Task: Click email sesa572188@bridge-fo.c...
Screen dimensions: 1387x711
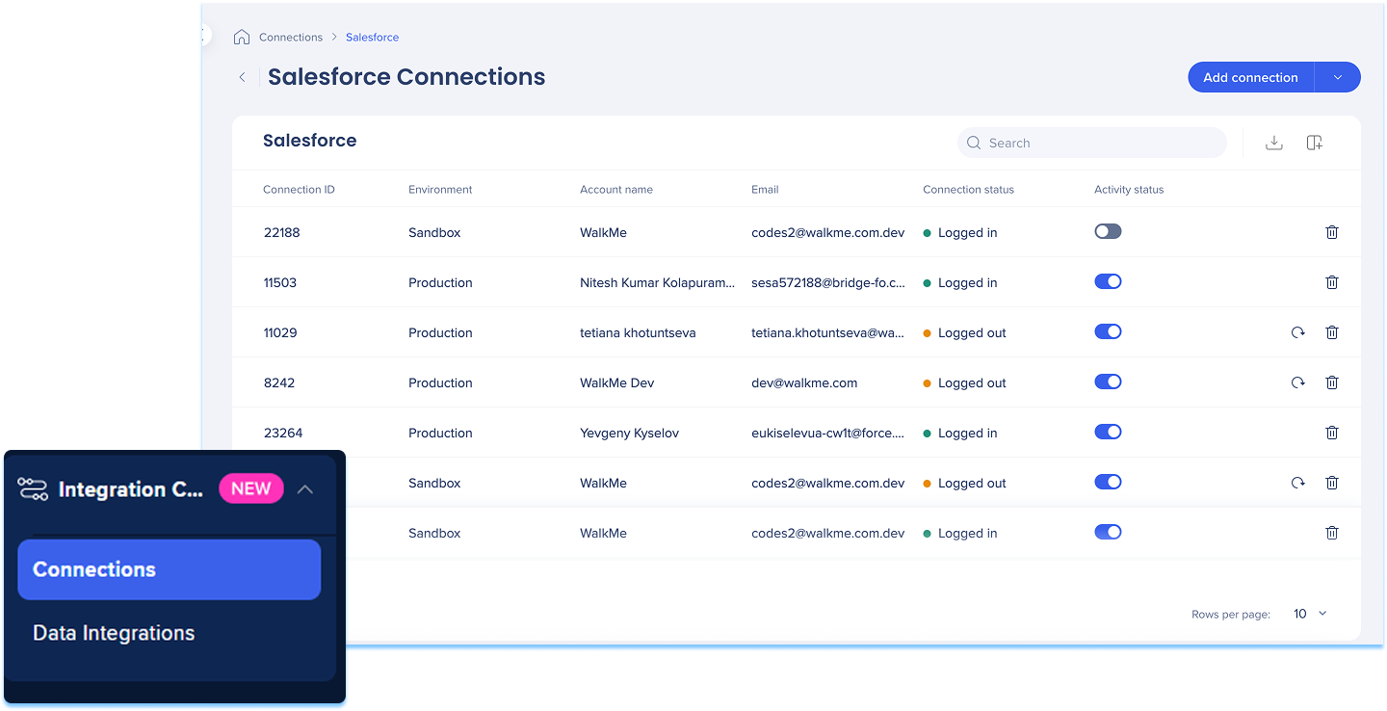Action: 828,282
